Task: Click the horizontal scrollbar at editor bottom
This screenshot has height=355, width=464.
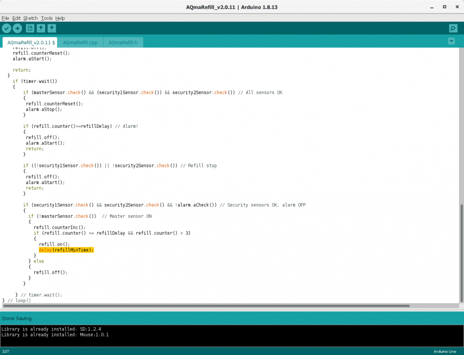Action: click(204, 305)
